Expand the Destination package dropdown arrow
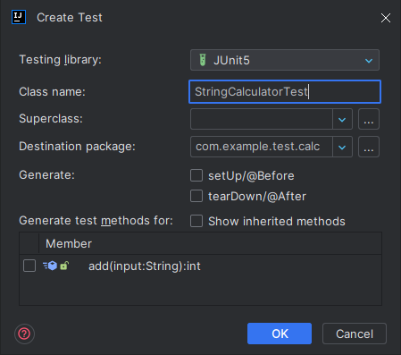Screen dimensions: 401x355 342,147
